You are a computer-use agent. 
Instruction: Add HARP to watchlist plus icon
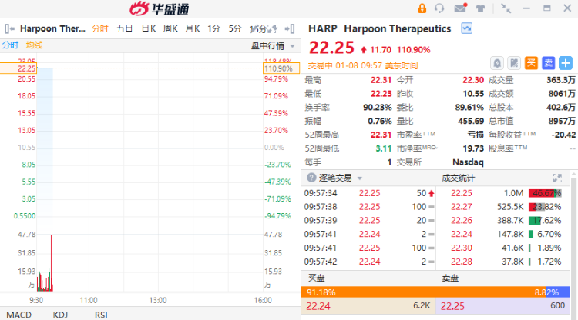click(566, 62)
